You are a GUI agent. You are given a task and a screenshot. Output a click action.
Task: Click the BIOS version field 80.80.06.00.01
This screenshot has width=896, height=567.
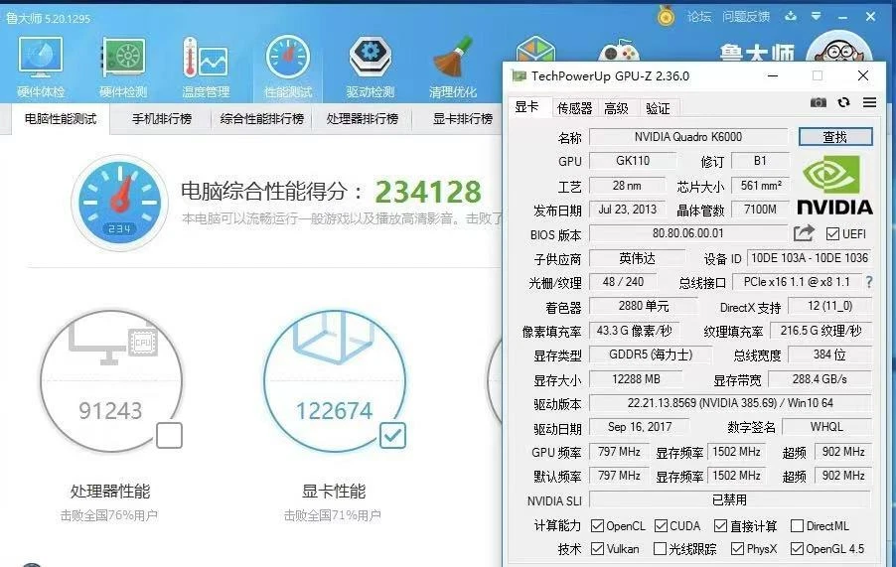pos(688,233)
